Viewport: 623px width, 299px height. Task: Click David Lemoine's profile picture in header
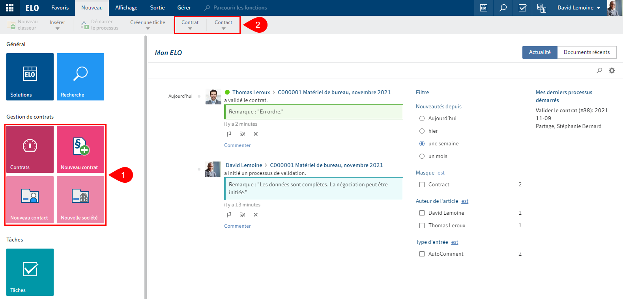pos(614,8)
